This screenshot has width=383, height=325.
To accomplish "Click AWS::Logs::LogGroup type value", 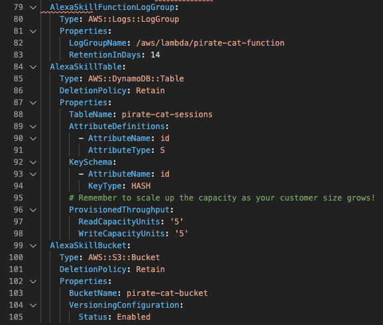I will [134, 19].
